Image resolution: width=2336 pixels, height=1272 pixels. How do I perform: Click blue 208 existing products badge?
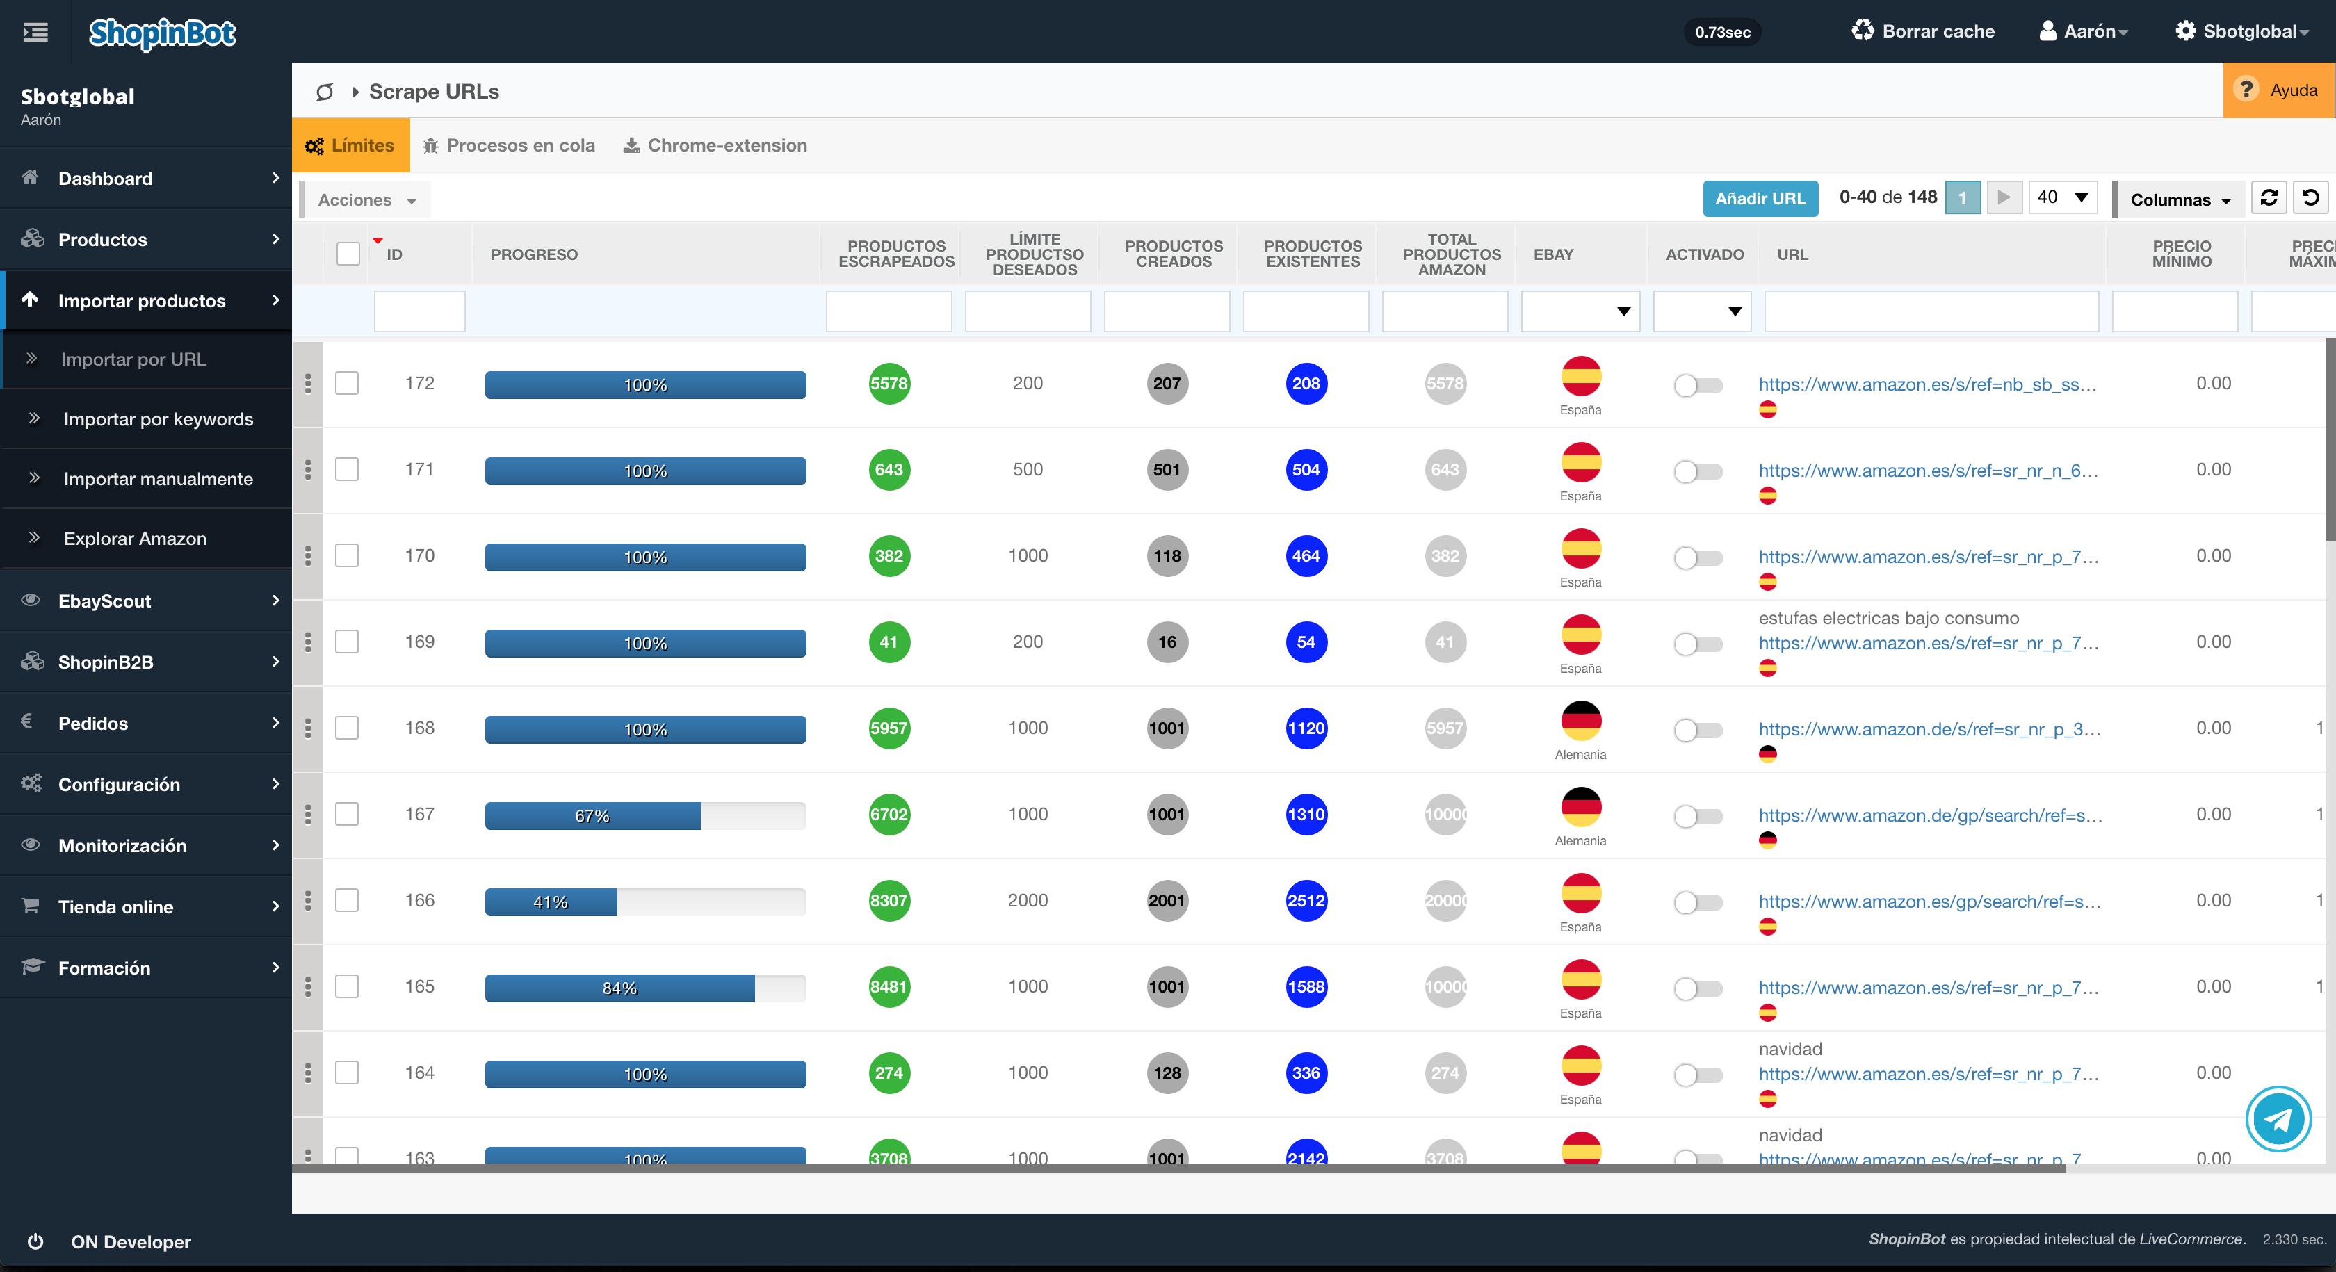(x=1306, y=384)
